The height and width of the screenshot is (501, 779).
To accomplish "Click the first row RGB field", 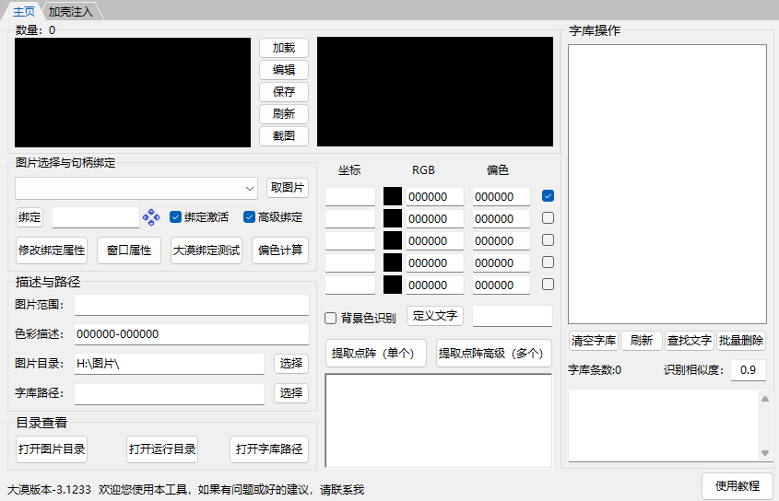I will point(435,197).
